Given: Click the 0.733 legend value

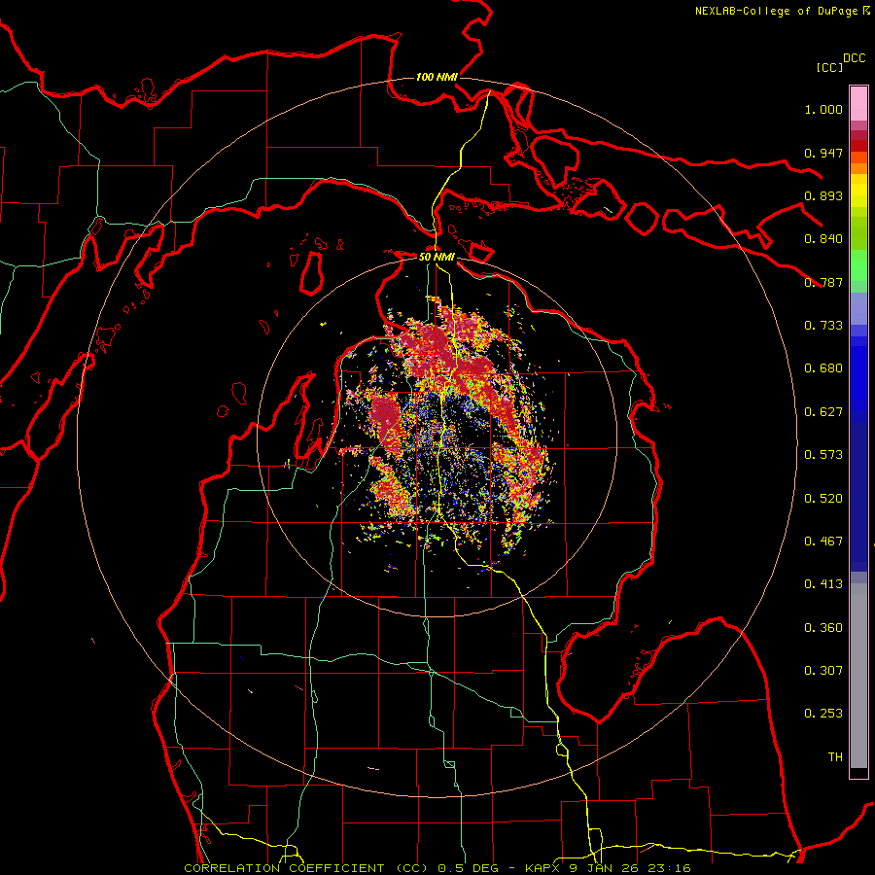Looking at the screenshot, I should (823, 326).
